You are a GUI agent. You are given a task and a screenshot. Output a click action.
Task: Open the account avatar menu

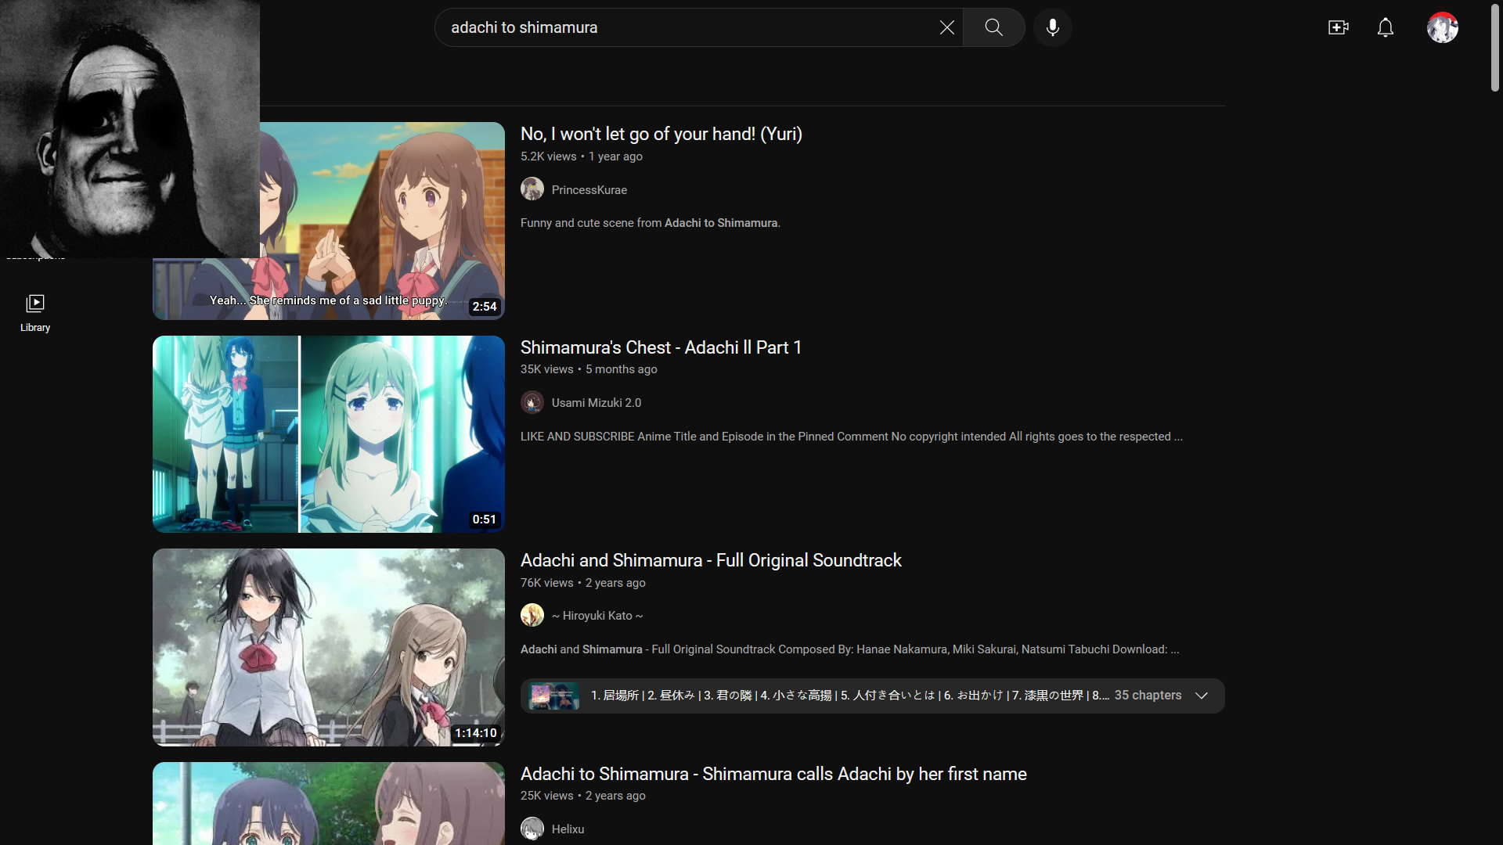tap(1442, 27)
